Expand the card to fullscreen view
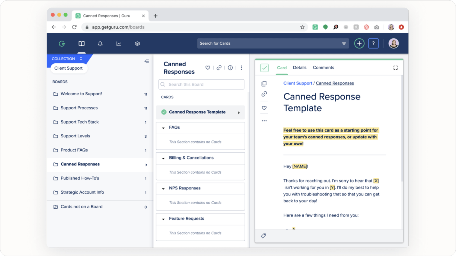Viewport: 456px width, 256px height. coord(395,67)
